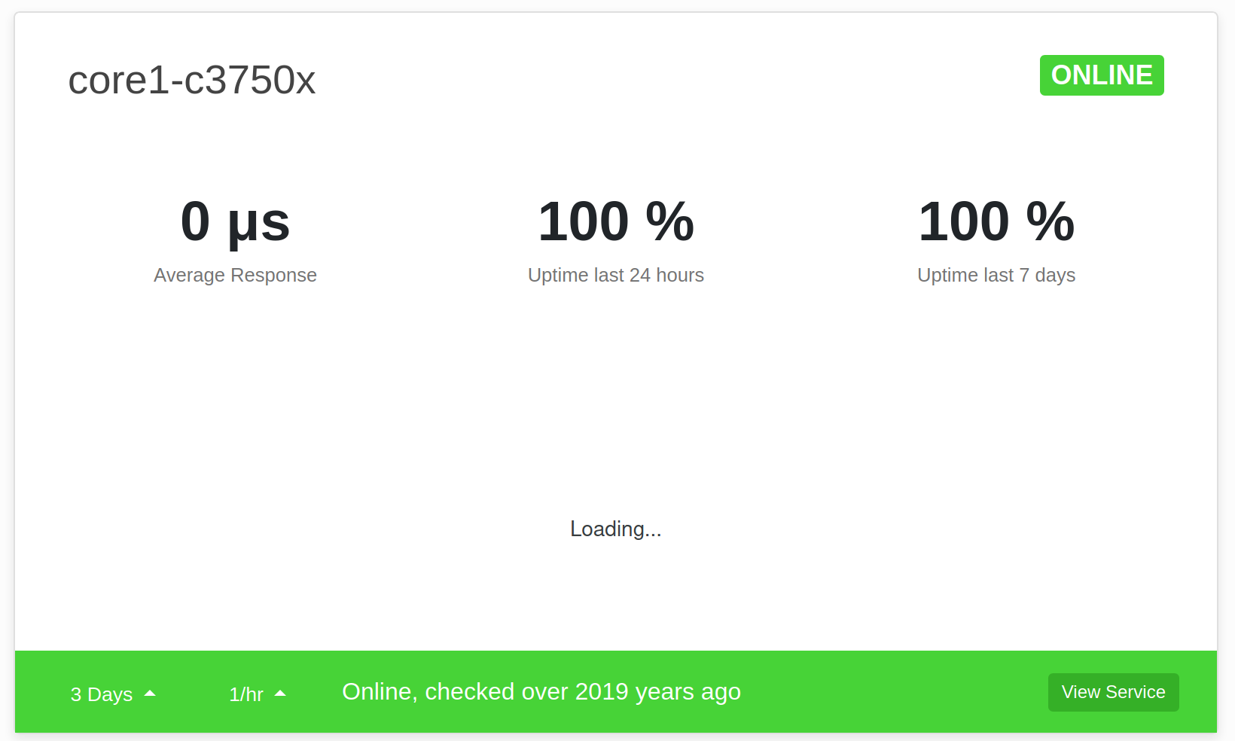Click the Uptime last 7 days percentage

coord(996,221)
